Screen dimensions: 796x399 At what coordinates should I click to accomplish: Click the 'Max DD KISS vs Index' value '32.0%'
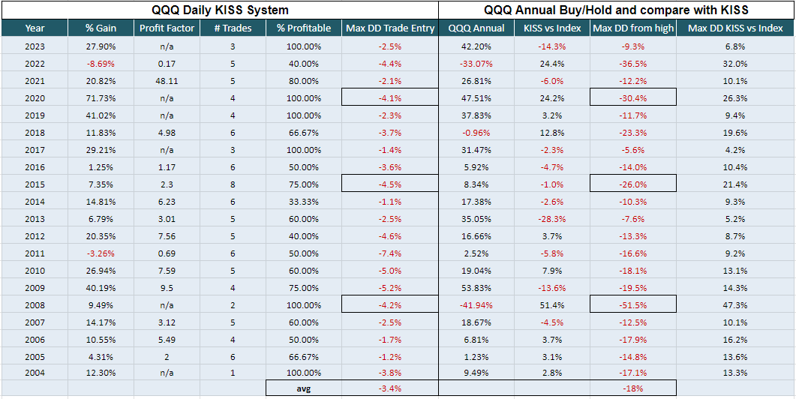pyautogui.click(x=735, y=64)
